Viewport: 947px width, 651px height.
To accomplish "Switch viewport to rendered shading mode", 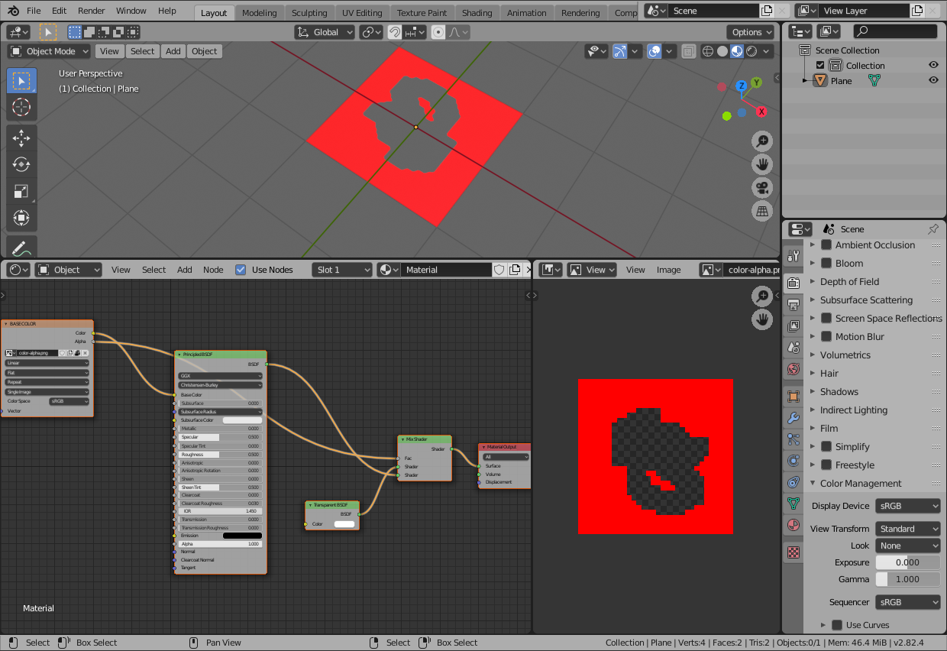I will click(751, 51).
